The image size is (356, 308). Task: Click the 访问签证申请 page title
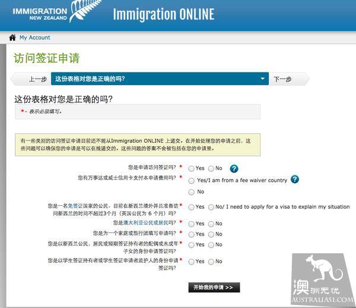coord(46,58)
